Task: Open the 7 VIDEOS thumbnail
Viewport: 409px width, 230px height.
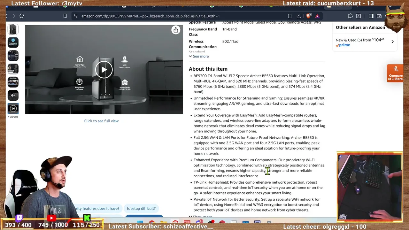Action: click(x=13, y=109)
